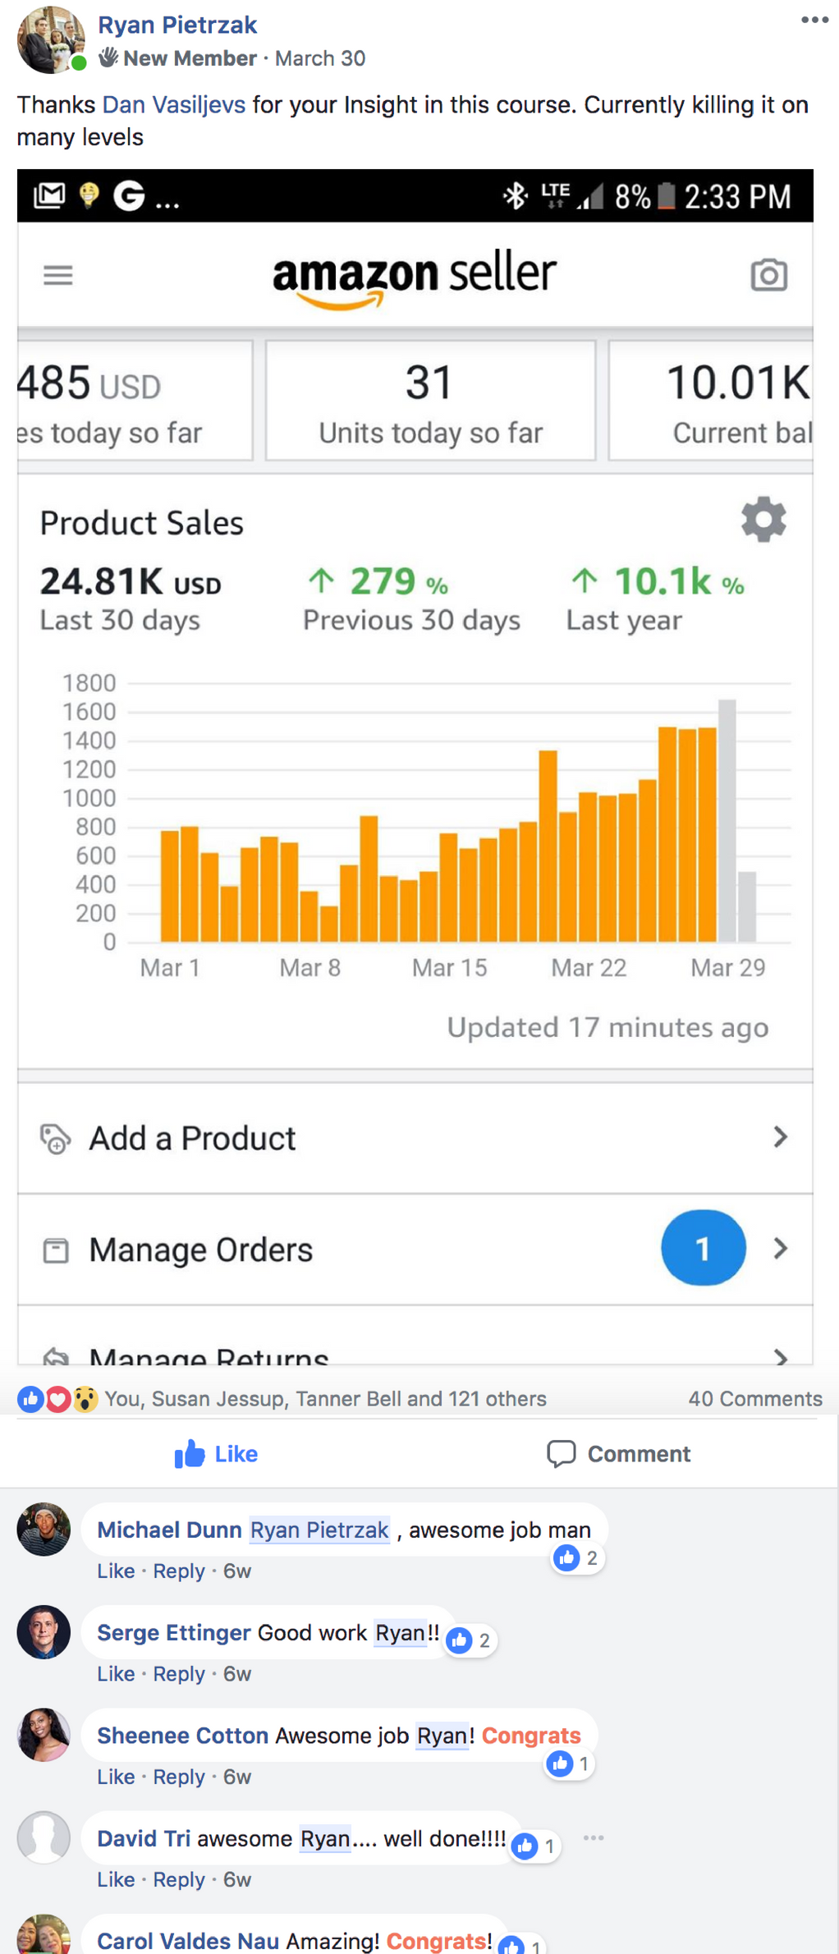Expand Add a Product chevron

[x=780, y=1137]
